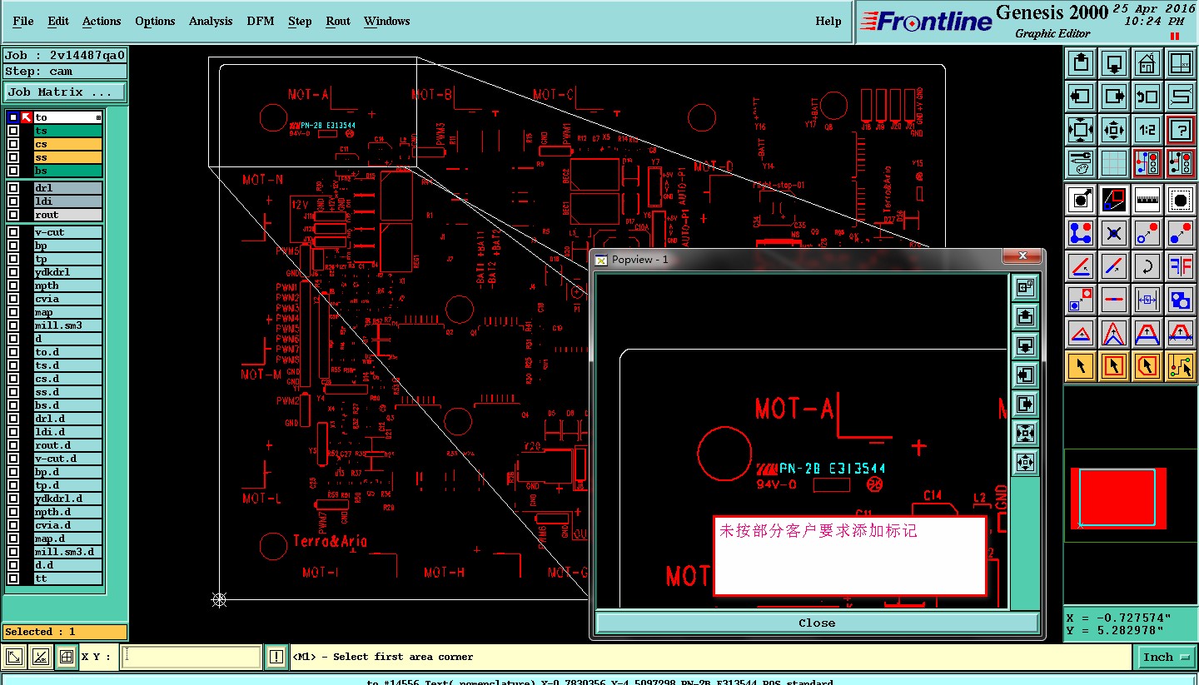The height and width of the screenshot is (685, 1199).
Task: Click the home view icon
Action: 1147,62
